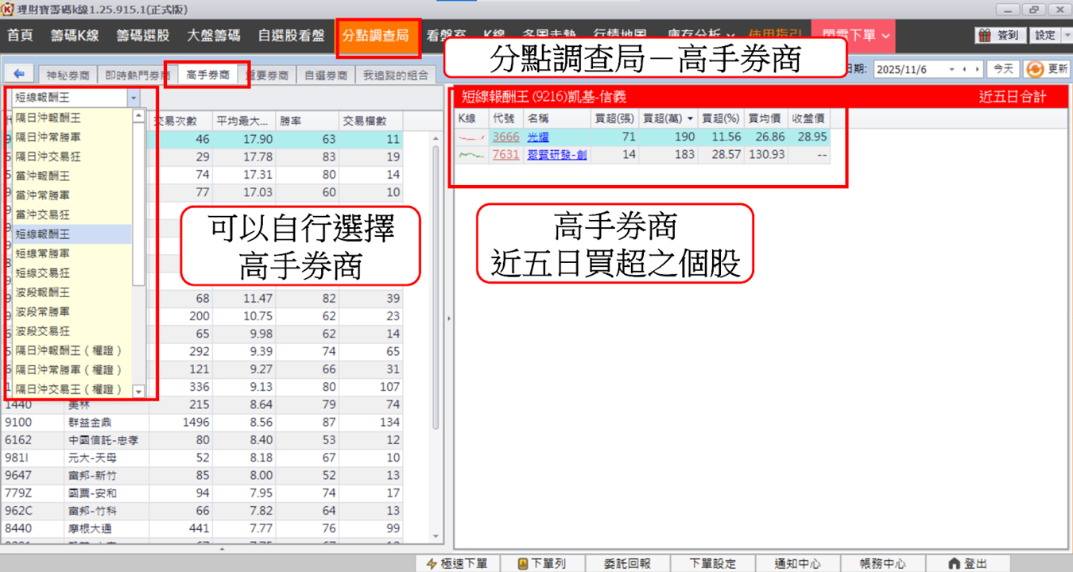
Task: Open K線 mini chart for 光耀 row
Action: 472,137
